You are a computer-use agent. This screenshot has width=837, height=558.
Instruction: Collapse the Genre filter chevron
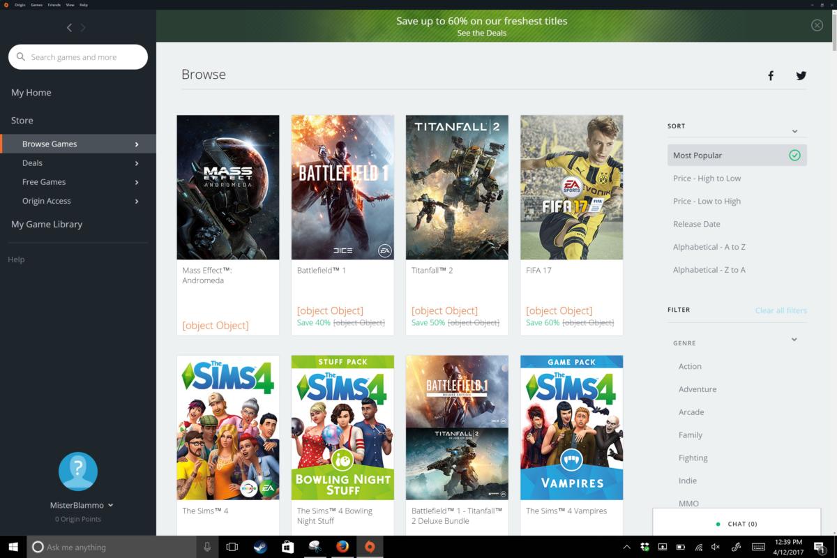(x=794, y=340)
